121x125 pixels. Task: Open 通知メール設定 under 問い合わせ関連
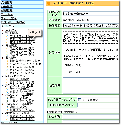point(19,79)
